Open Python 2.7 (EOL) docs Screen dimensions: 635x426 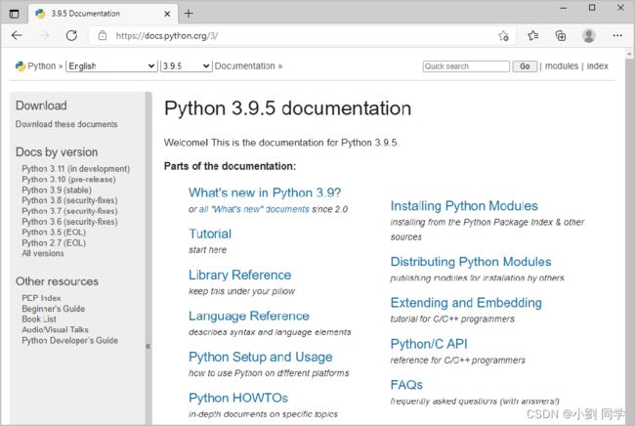(x=54, y=243)
